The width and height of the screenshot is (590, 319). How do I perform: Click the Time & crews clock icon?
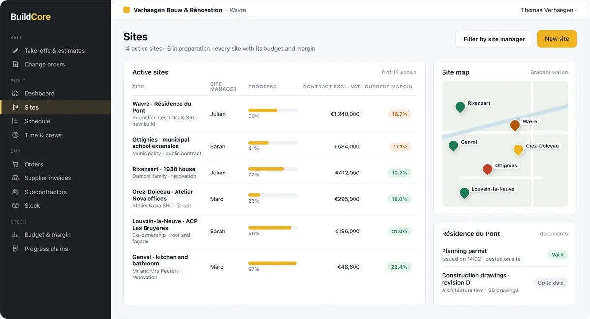pyautogui.click(x=15, y=135)
